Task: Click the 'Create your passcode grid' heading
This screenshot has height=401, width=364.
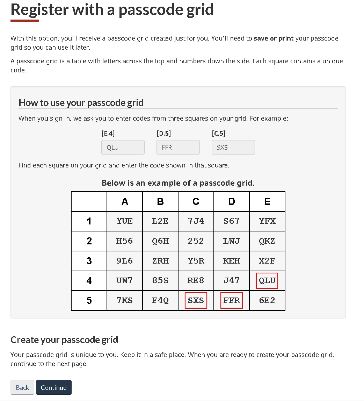Action: pos(64,339)
